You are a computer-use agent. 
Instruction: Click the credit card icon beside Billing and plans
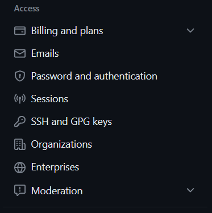tap(20, 31)
